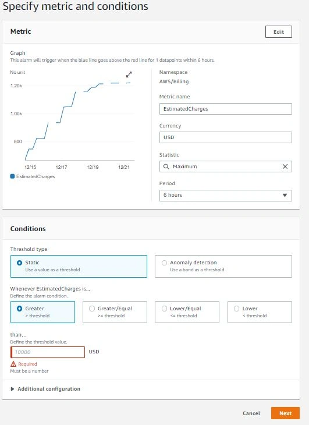Click the search magnifier in Statistic field

point(166,167)
